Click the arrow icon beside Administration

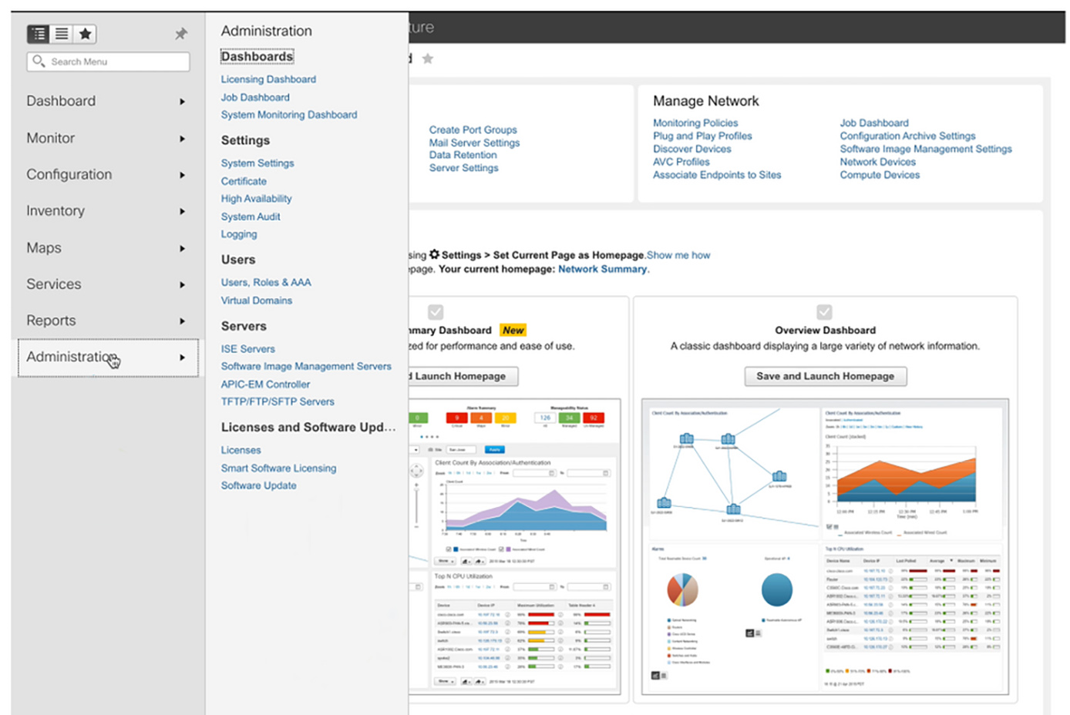coord(183,357)
